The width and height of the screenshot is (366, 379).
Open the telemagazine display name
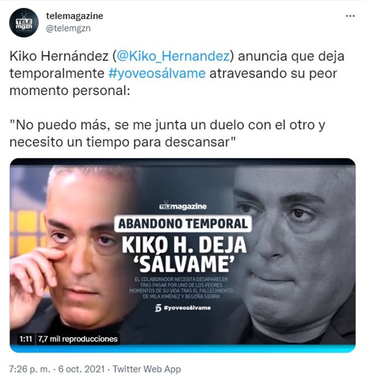coord(74,16)
